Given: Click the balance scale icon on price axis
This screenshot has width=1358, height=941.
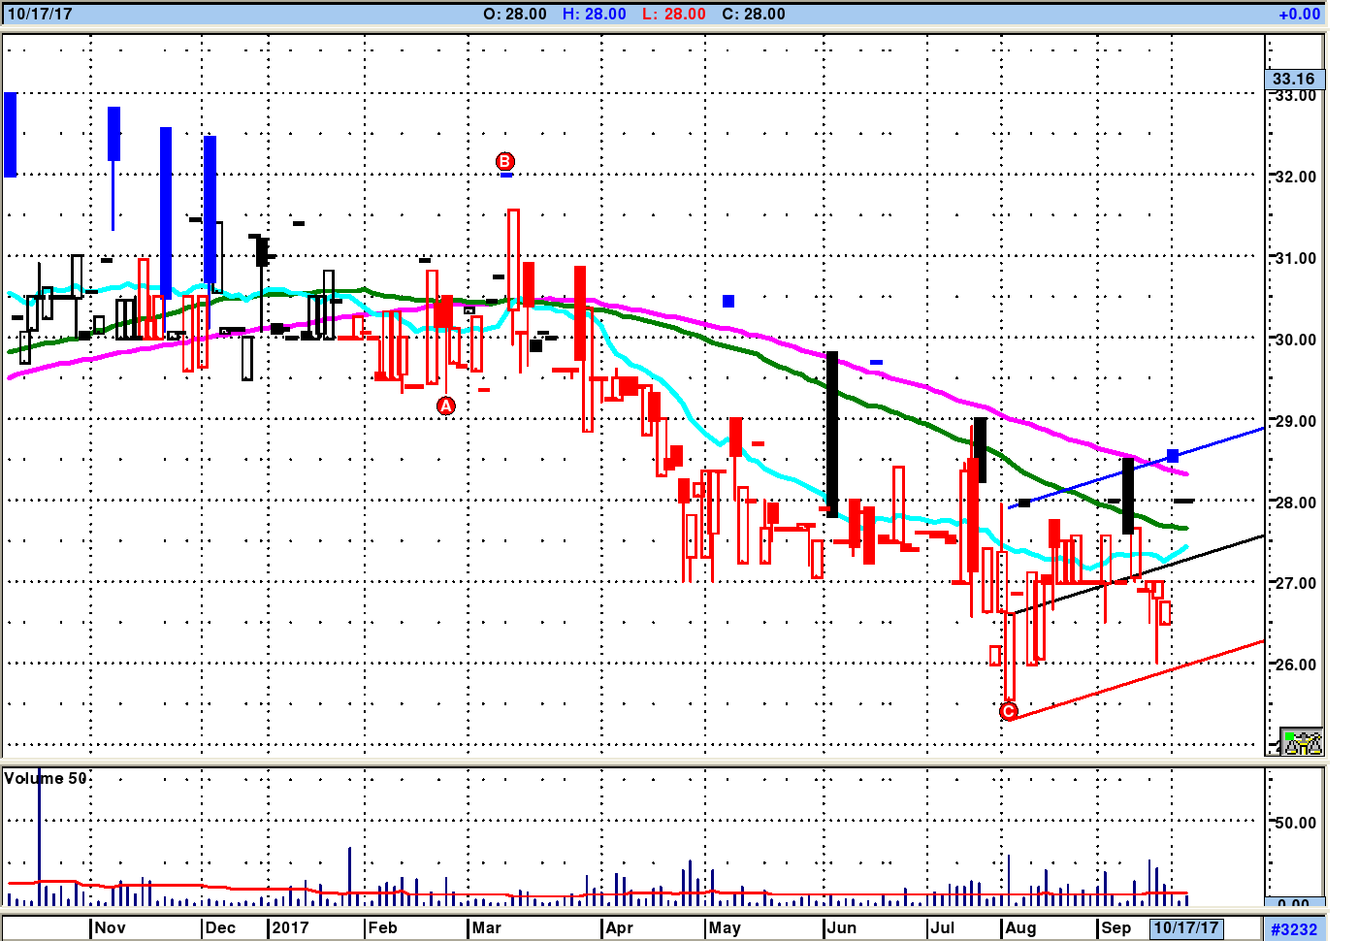Looking at the screenshot, I should pos(1301,742).
